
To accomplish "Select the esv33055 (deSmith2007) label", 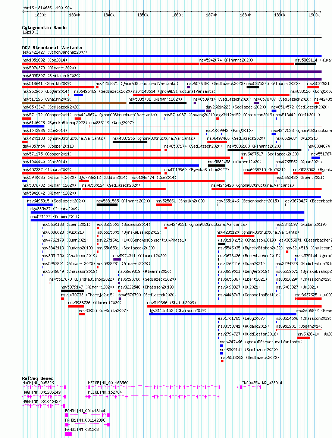I will pos(103,311).
